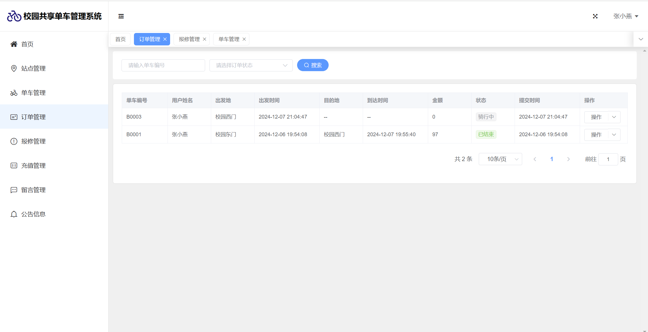Open the 张小燕 user menu
The image size is (648, 332).
click(x=625, y=16)
